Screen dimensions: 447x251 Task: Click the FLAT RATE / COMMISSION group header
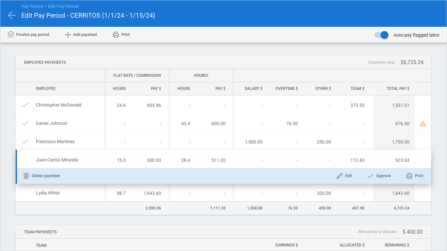(137, 75)
